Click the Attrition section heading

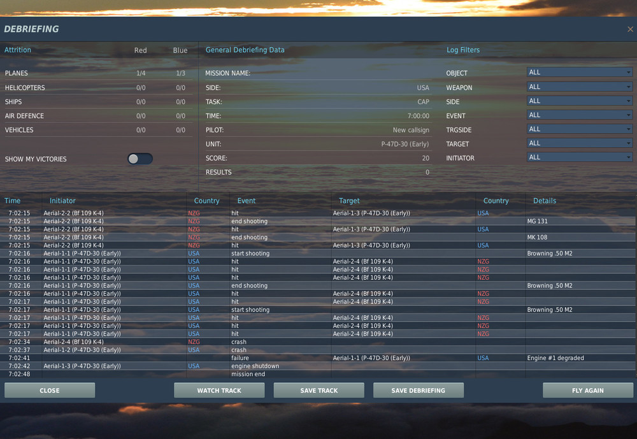(x=17, y=50)
